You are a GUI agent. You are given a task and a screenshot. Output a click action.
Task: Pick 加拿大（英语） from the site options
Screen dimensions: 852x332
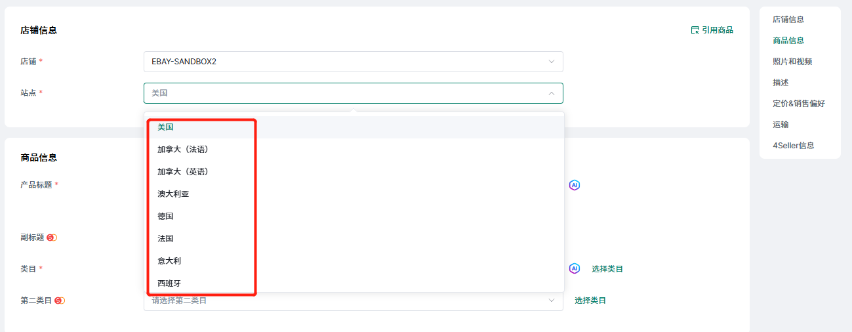click(x=182, y=172)
